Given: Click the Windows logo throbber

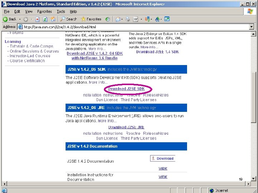Looking at the screenshot, I should coord(250,11).
